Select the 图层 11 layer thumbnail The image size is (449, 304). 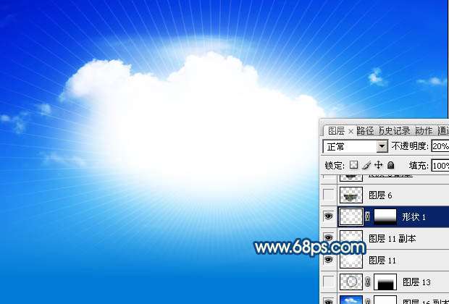351,261
